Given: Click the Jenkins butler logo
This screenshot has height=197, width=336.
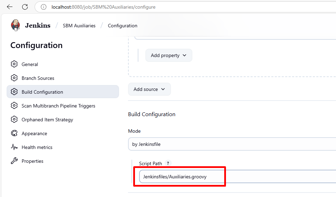Looking at the screenshot, I should point(16,25).
